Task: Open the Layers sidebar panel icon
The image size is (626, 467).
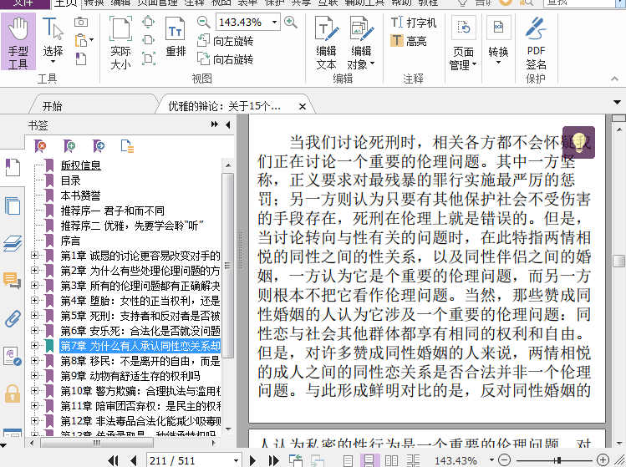Action: 13,243
